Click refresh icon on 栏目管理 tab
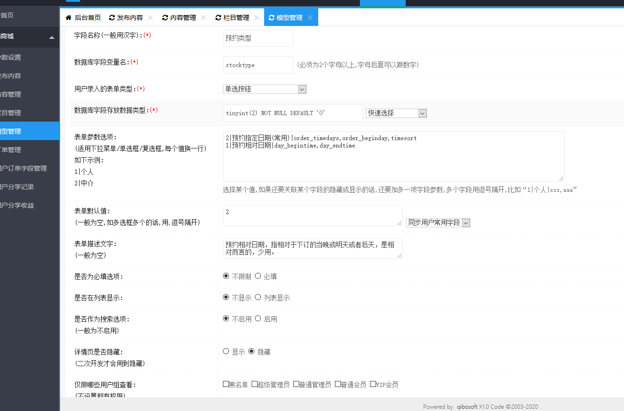The width and height of the screenshot is (624, 411). click(218, 18)
